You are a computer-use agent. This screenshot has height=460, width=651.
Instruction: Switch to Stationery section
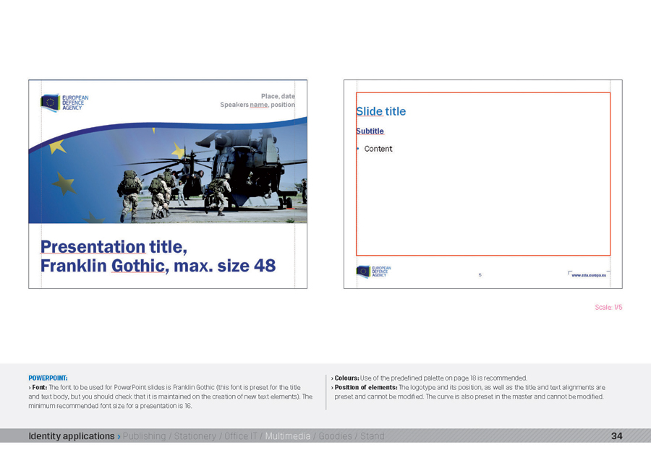tap(195, 436)
